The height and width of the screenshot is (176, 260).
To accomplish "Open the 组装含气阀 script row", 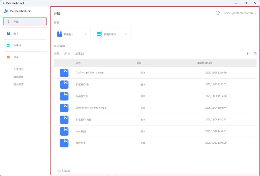I will 82,96.
